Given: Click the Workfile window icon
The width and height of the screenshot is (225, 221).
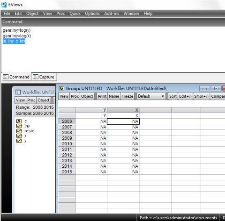Looking at the screenshot, I should click(x=18, y=92).
